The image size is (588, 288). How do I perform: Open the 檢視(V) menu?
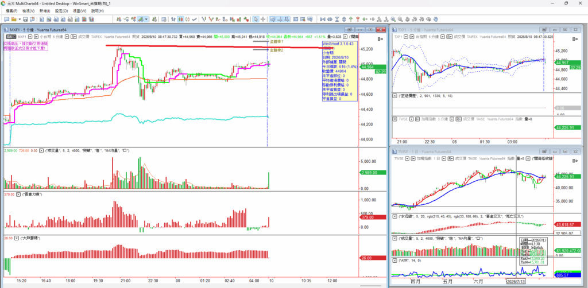click(x=29, y=11)
